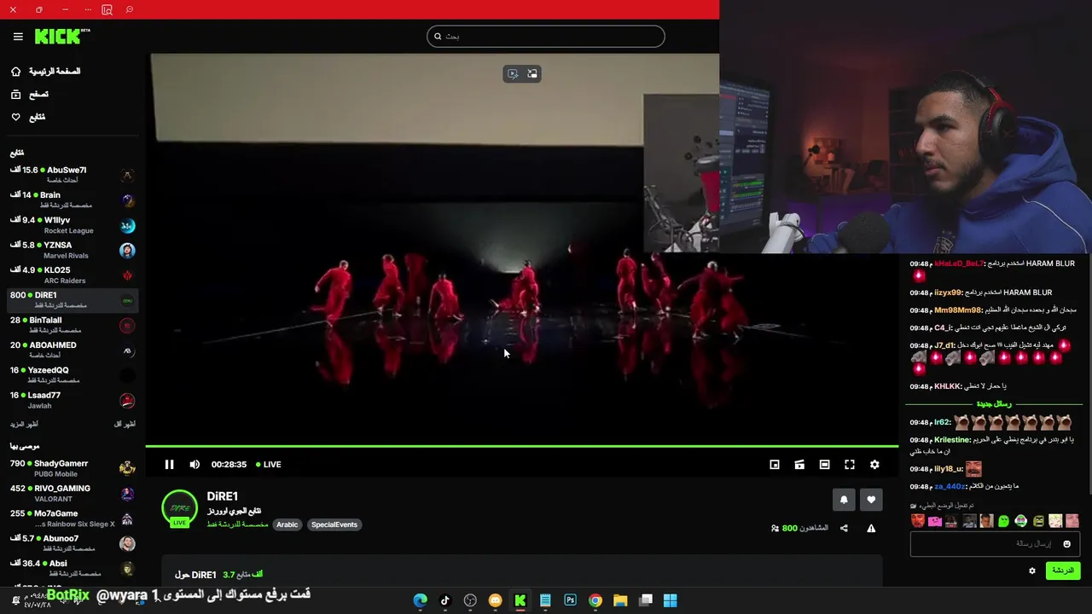This screenshot has height=614, width=1092.
Task: Toggle follow heart button for DiRE1
Action: [x=871, y=500]
